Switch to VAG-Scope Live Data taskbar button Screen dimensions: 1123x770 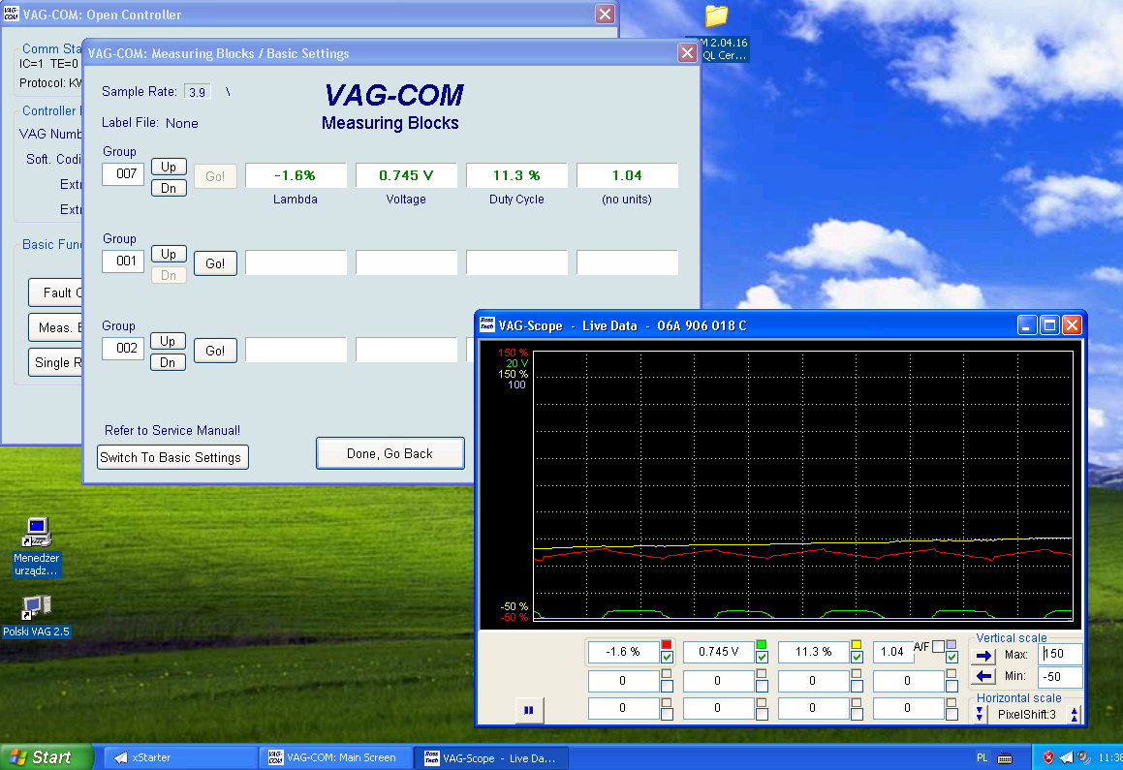pos(491,757)
